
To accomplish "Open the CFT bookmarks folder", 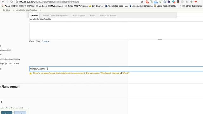I will pyautogui.click(x=23, y=6).
